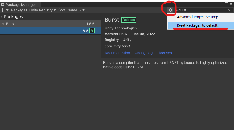Collapse the Burst package versions
The width and height of the screenshot is (234, 130).
3,24
